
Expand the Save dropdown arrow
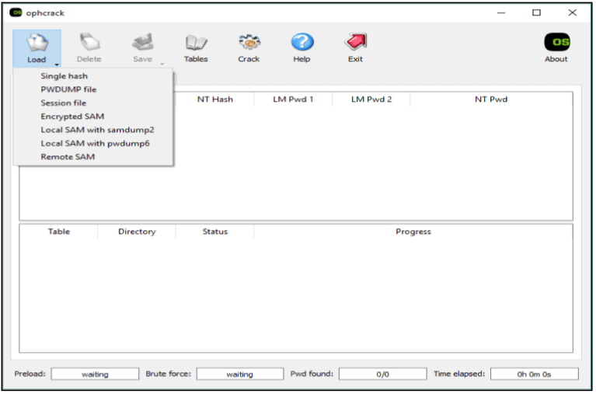point(162,64)
